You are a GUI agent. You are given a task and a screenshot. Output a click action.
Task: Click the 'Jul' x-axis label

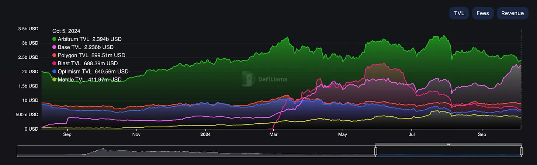tap(411, 135)
